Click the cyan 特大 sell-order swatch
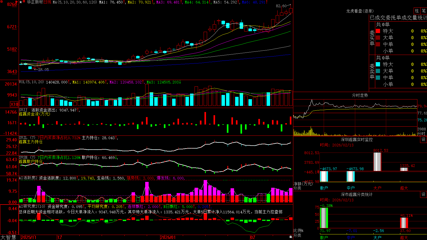427x240 pixels. pos(378,64)
